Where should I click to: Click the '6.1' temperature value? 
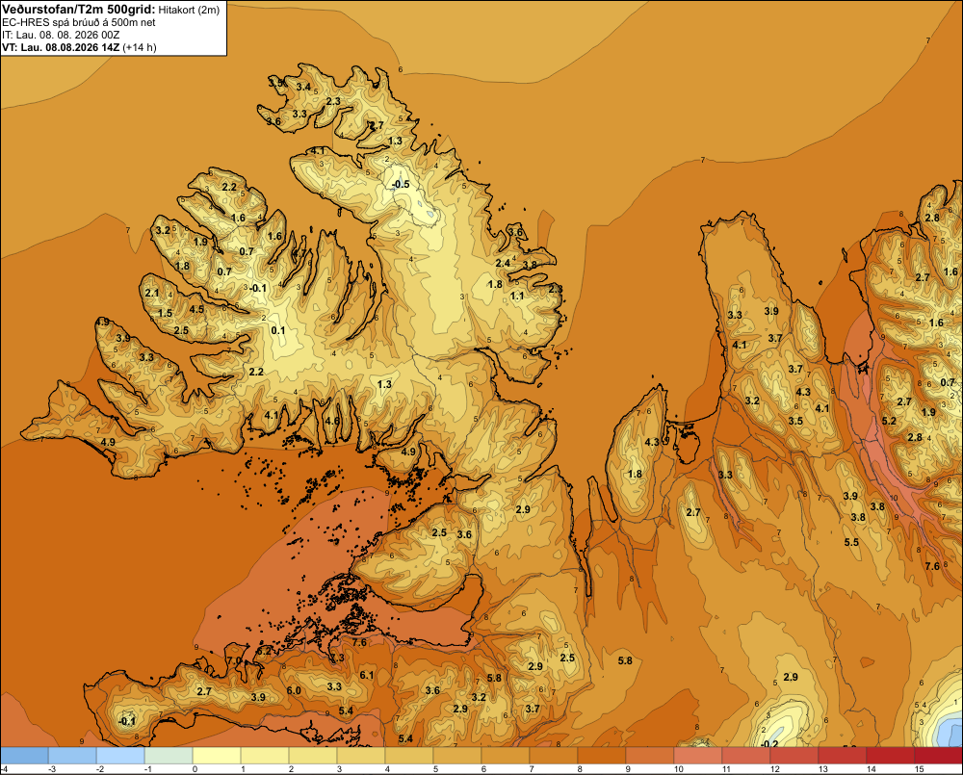[x=367, y=675]
